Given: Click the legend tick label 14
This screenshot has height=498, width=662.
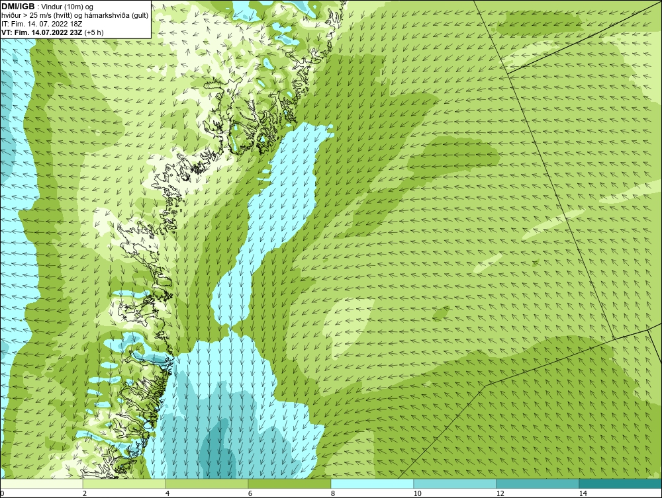Looking at the screenshot, I should [x=583, y=493].
